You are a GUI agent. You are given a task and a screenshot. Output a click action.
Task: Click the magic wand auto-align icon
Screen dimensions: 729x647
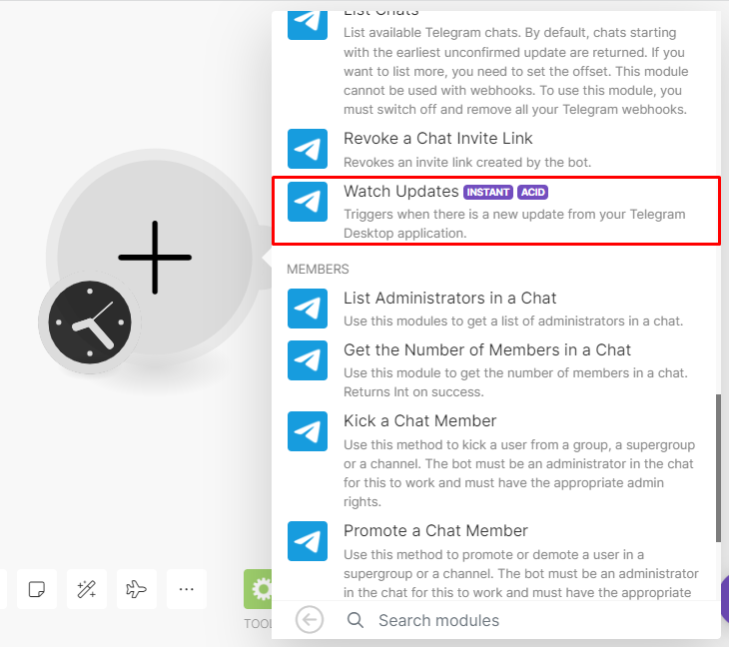[87, 589]
